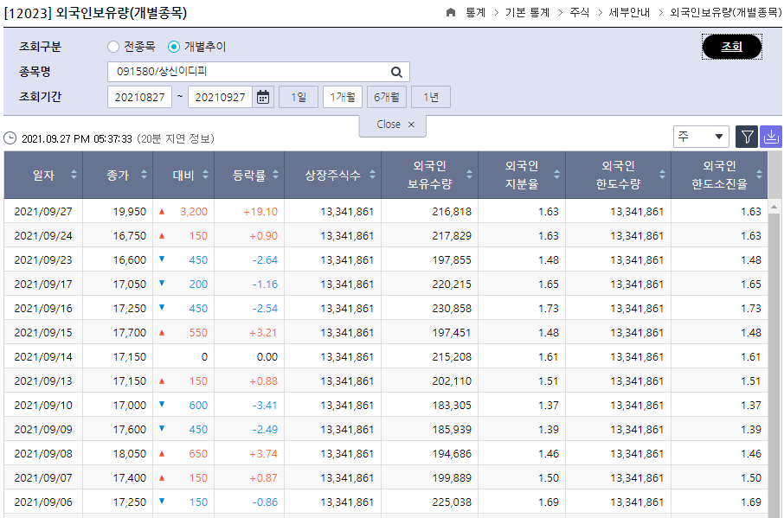Click change rate +19.10
784x518 pixels.
pyautogui.click(x=260, y=211)
